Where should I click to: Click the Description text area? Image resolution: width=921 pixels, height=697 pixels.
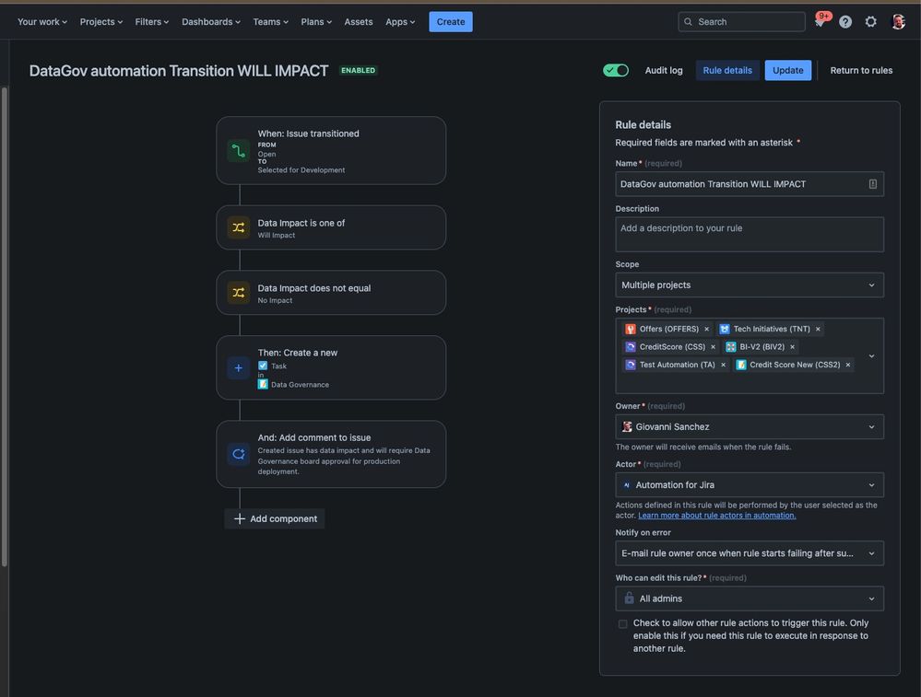750,235
